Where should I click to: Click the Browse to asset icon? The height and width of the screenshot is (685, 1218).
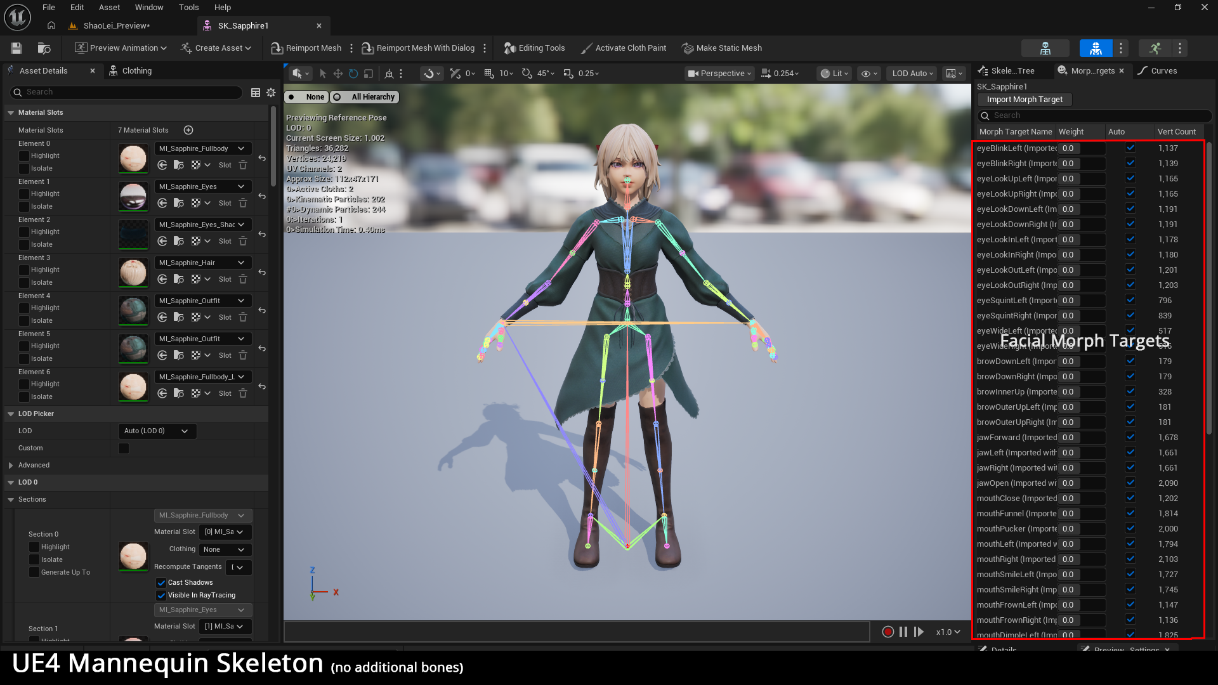44,48
